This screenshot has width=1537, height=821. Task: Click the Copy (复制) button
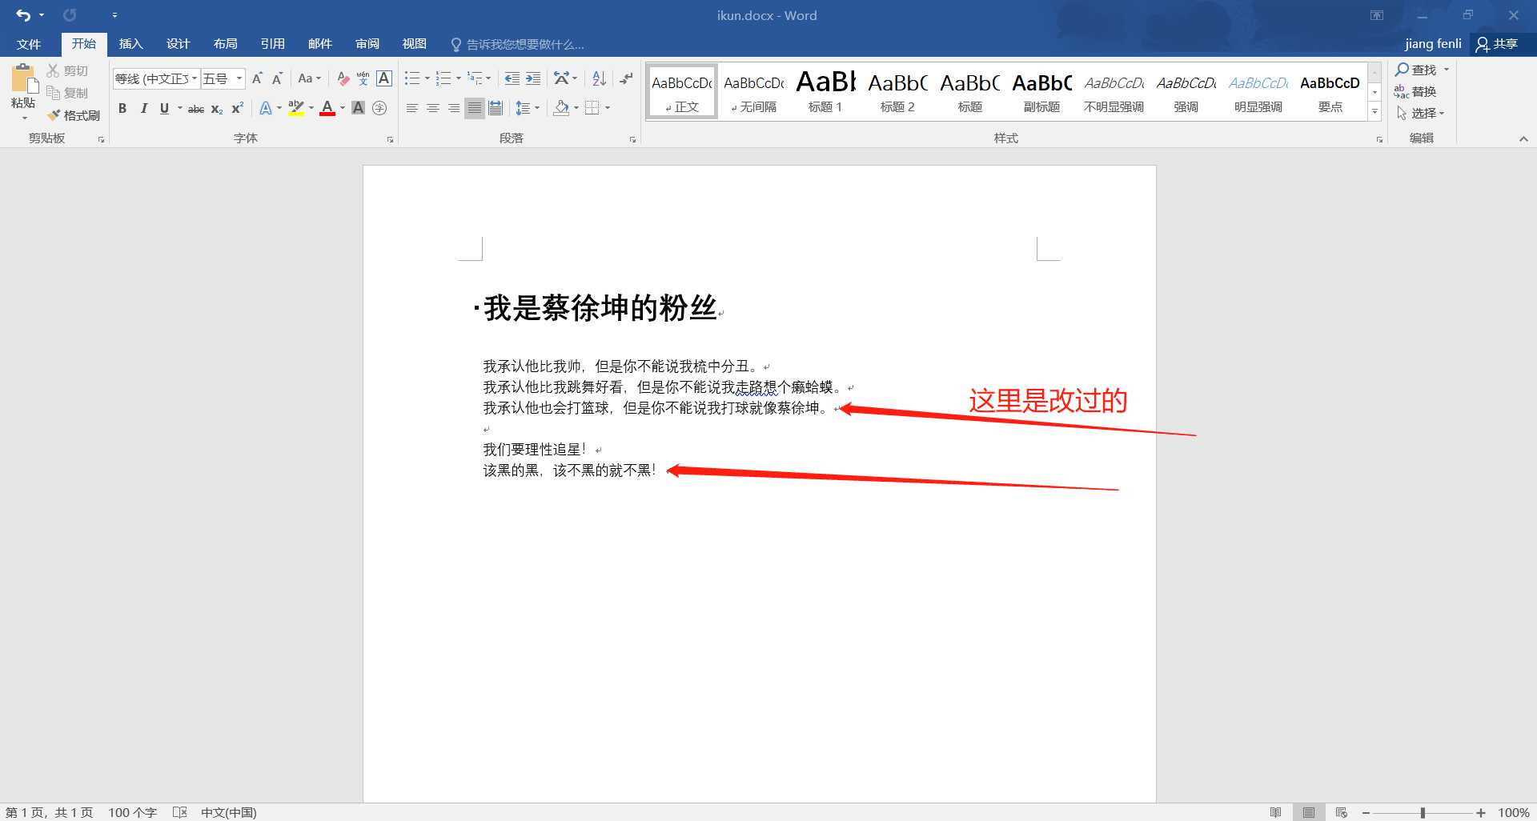coord(67,93)
